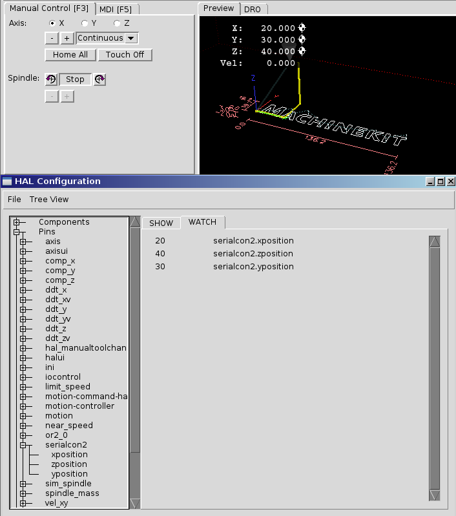
Task: Switch to Manual Control [F3] tab
Action: [x=49, y=8]
